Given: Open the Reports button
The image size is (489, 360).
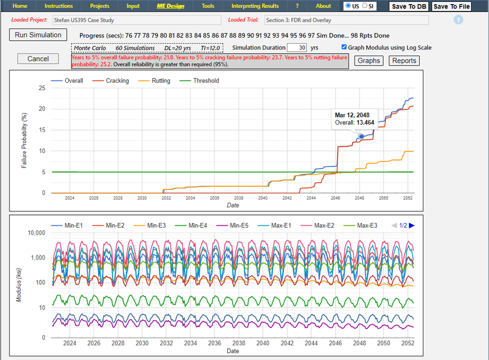Looking at the screenshot, I should pos(404,61).
